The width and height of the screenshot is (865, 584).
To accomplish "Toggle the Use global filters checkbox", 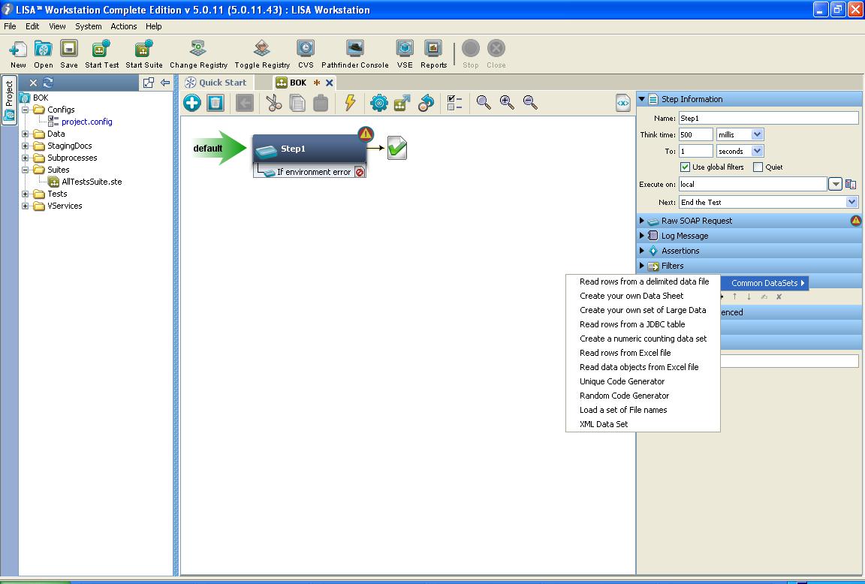I will (685, 167).
